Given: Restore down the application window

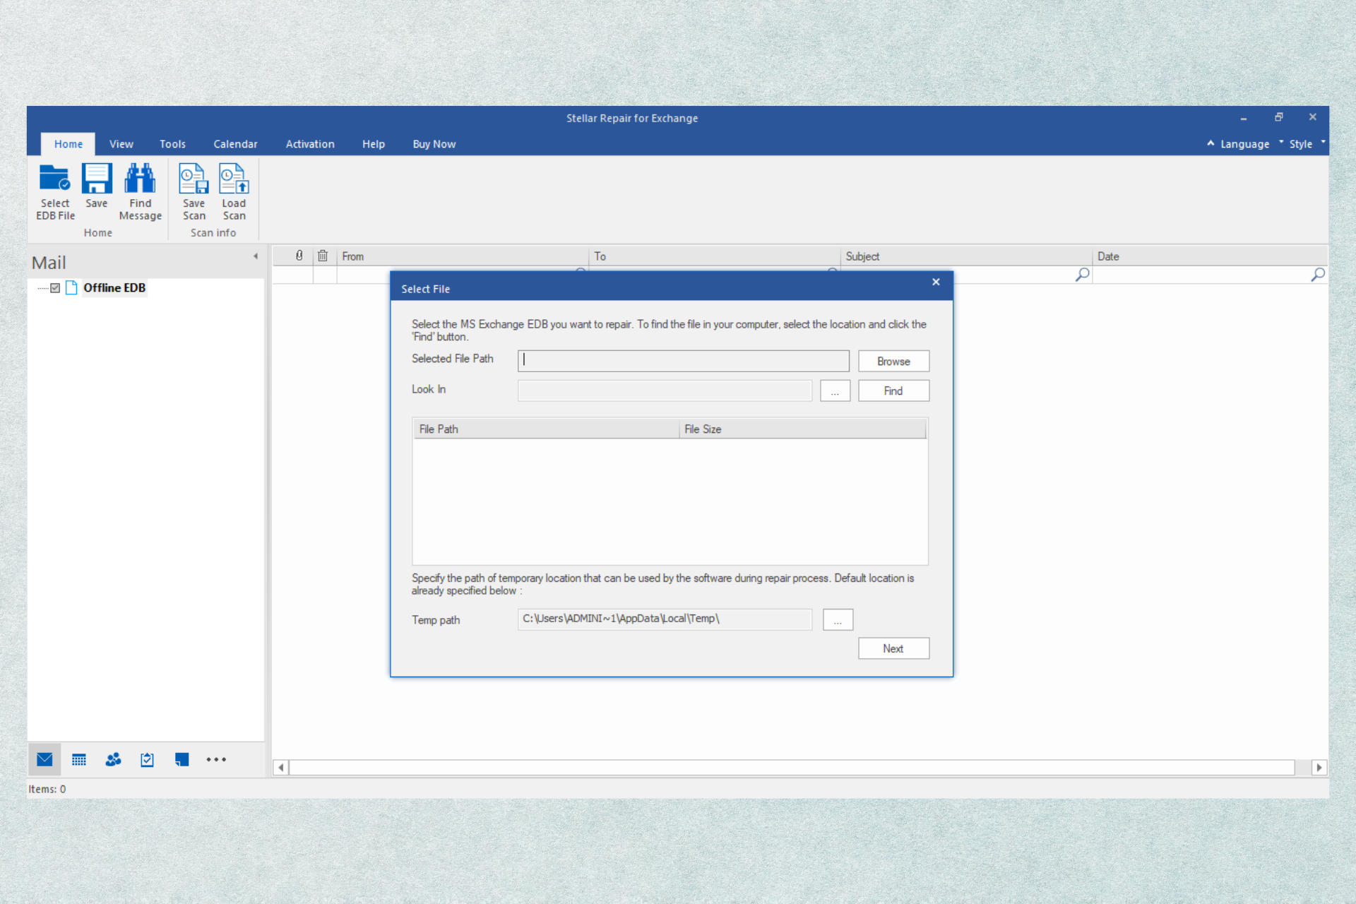Looking at the screenshot, I should [x=1278, y=117].
